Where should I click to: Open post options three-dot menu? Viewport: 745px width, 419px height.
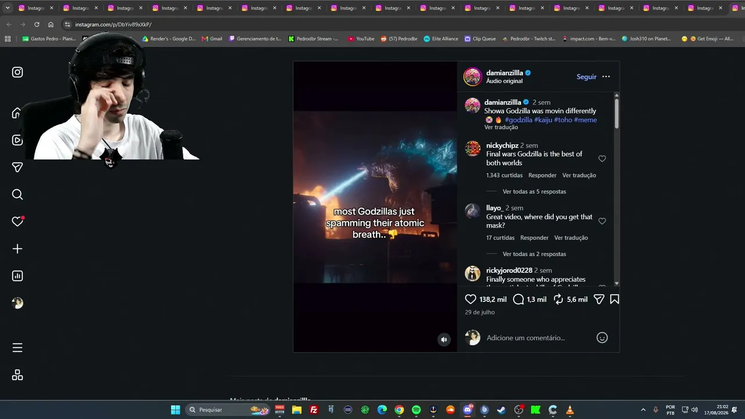tap(606, 77)
